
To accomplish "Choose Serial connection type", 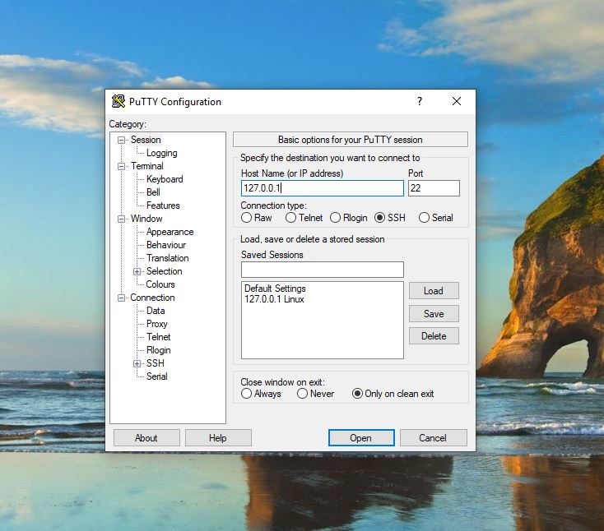I will pyautogui.click(x=424, y=218).
